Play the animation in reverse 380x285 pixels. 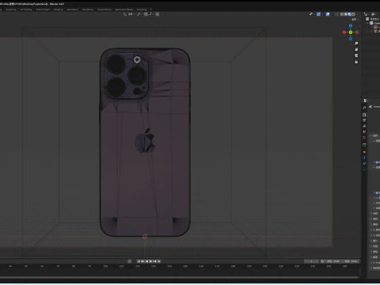pyautogui.click(x=147, y=261)
